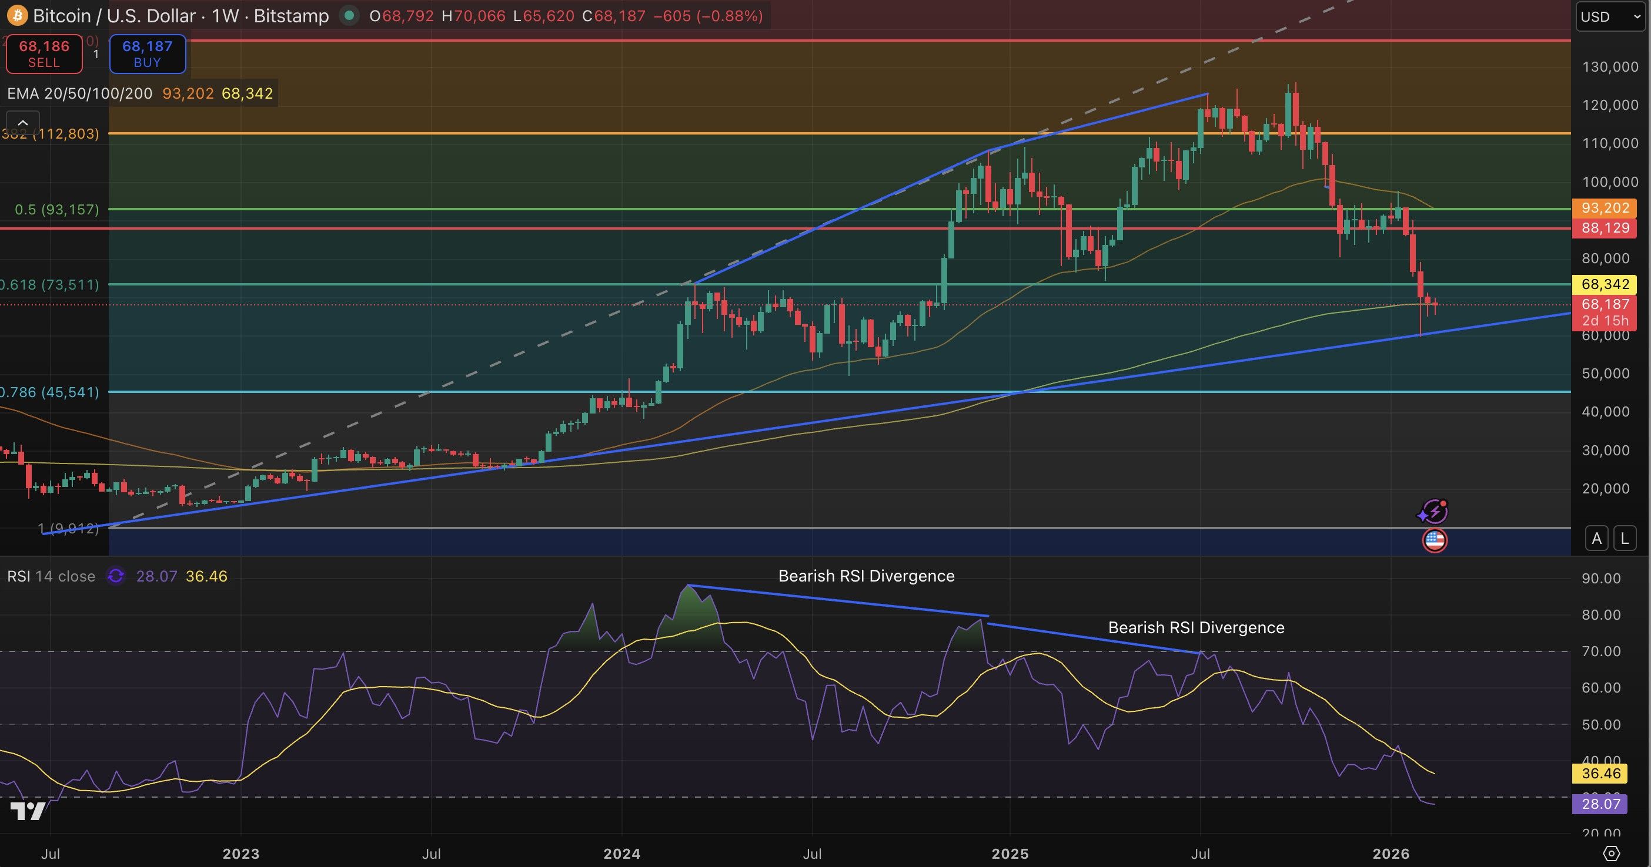This screenshot has width=1651, height=867.
Task: Click the 2024 label on the time axis
Action: click(x=621, y=853)
